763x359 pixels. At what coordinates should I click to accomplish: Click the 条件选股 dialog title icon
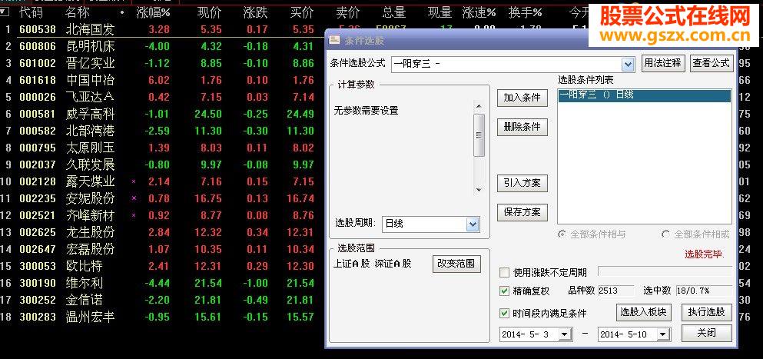(x=334, y=40)
